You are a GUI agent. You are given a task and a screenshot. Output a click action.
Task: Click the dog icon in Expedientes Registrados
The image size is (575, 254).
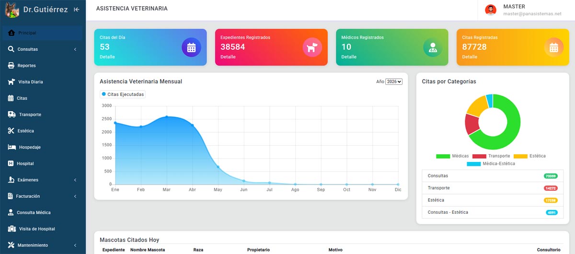312,47
